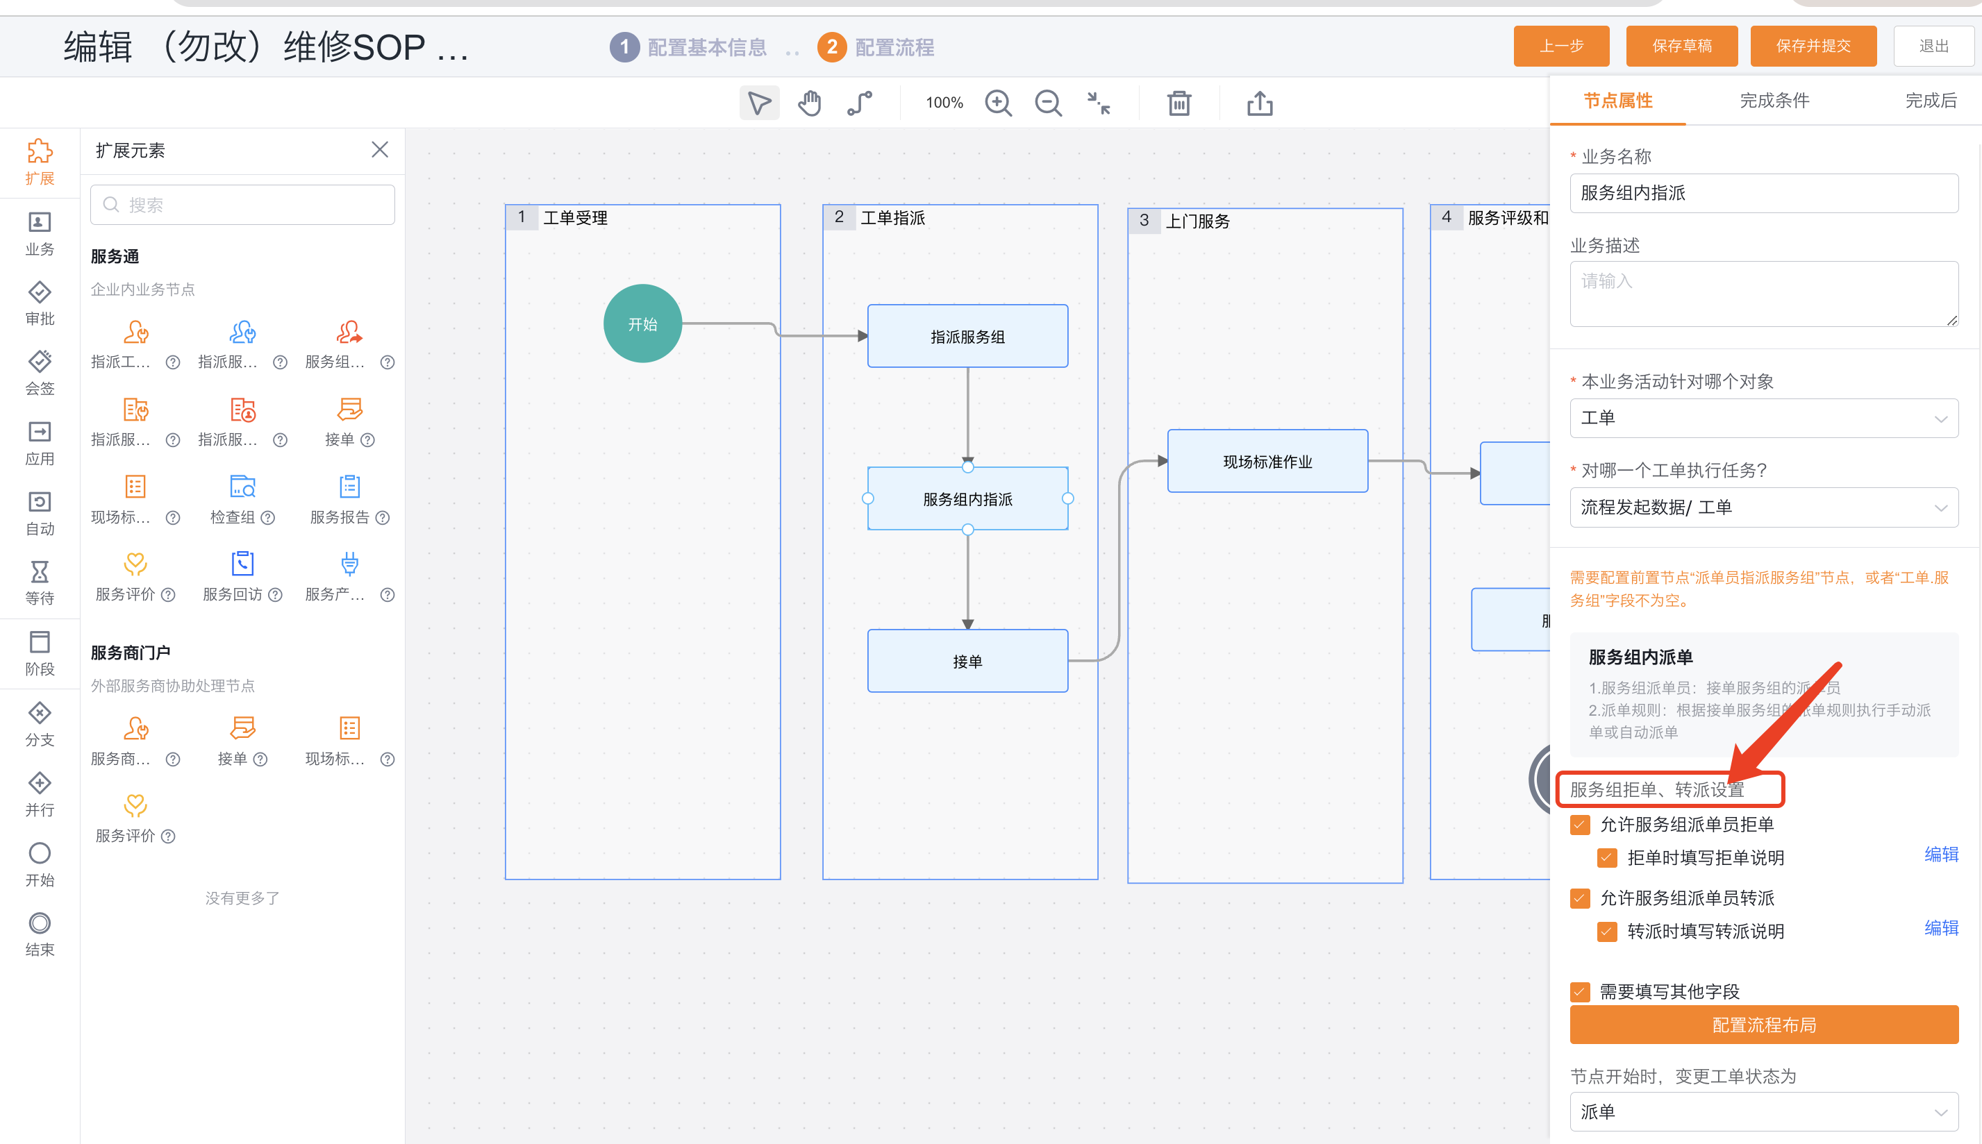Open the 本业务活动针对哪个对象 dropdown

(x=1763, y=418)
